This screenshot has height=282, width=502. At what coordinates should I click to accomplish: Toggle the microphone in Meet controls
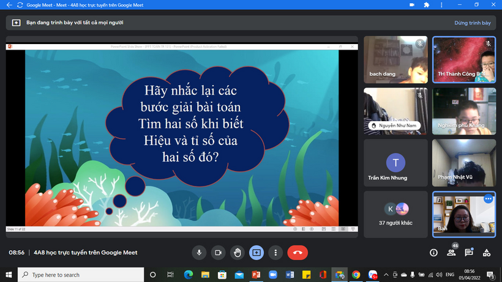coord(198,252)
